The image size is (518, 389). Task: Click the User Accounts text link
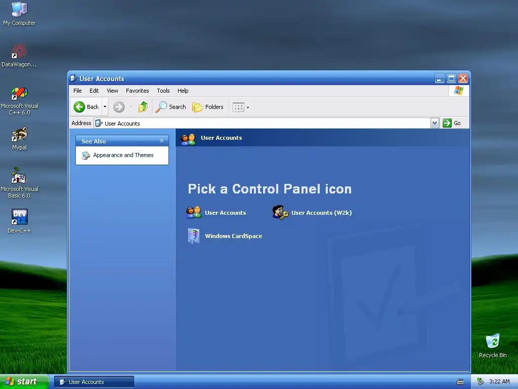pos(225,213)
